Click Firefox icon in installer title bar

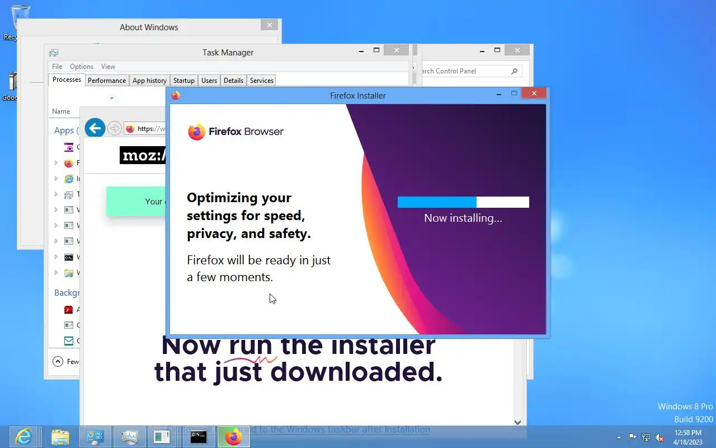pyautogui.click(x=176, y=95)
